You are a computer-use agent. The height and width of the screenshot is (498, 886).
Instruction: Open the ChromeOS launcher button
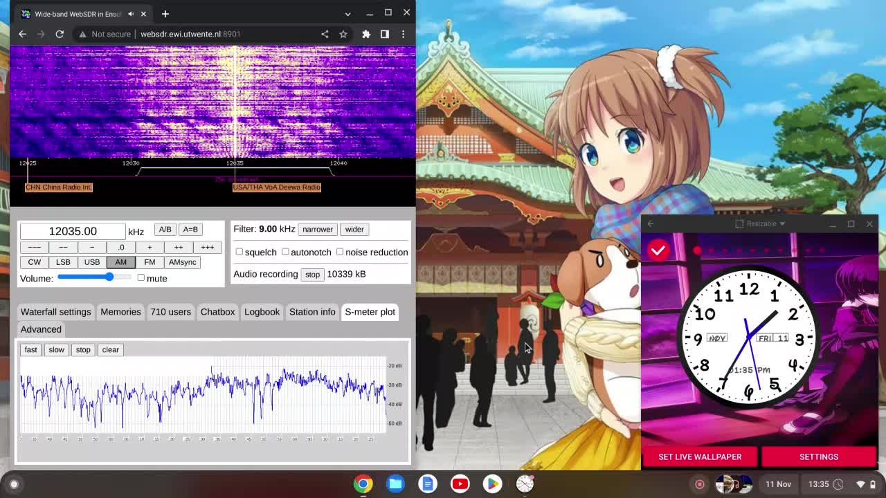[14, 484]
